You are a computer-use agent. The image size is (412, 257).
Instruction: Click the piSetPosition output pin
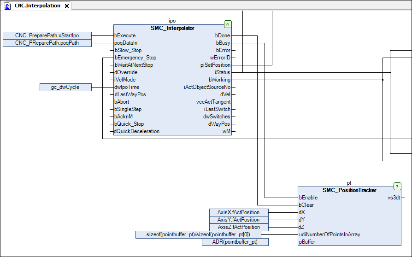coord(215,65)
